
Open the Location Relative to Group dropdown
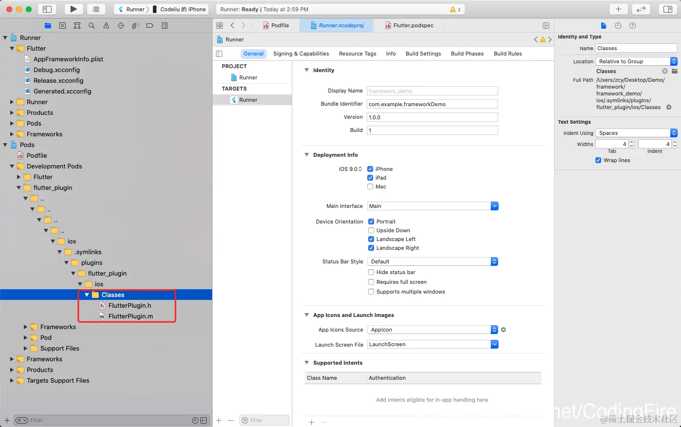[636, 61]
